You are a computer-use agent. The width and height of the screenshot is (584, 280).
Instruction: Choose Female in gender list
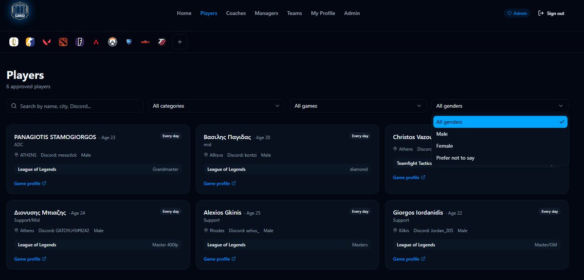click(500, 146)
